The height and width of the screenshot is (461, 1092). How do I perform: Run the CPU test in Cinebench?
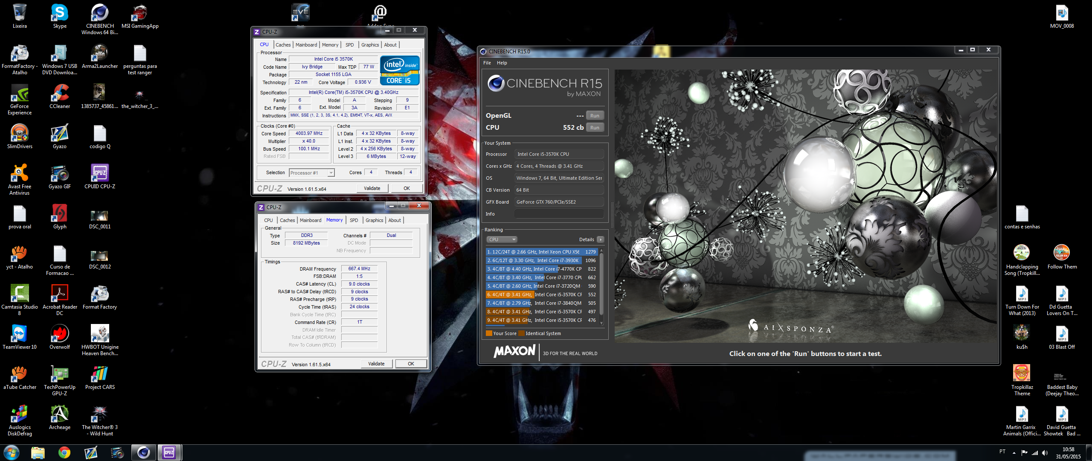(595, 128)
